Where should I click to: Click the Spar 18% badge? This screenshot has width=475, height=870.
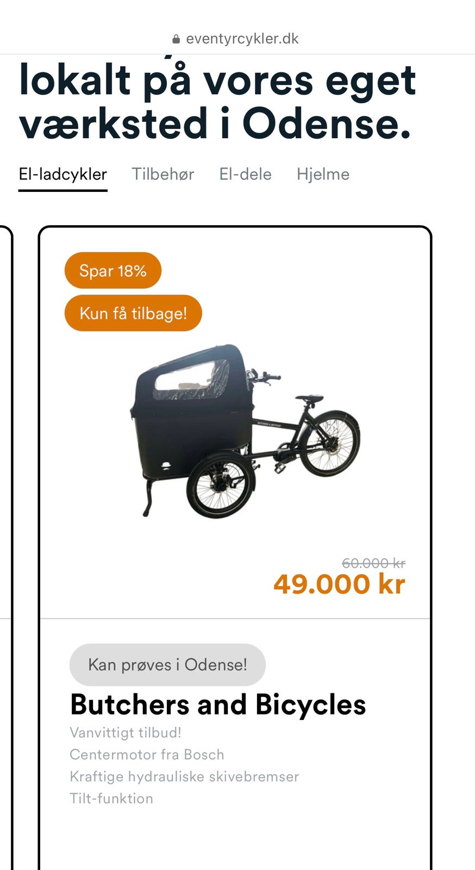[x=113, y=270]
